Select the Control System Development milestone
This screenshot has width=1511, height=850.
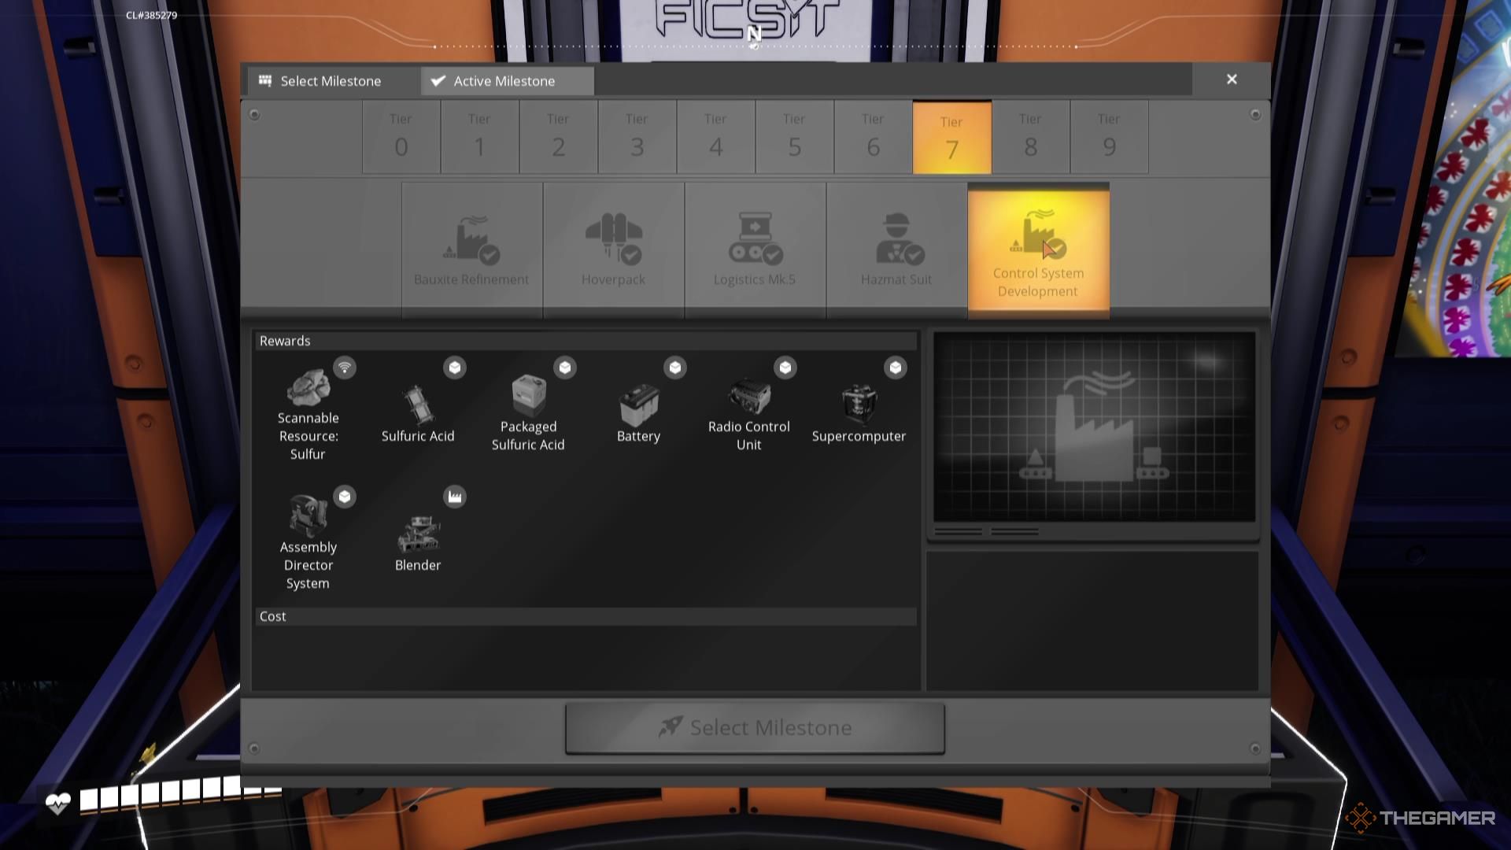click(x=1036, y=248)
